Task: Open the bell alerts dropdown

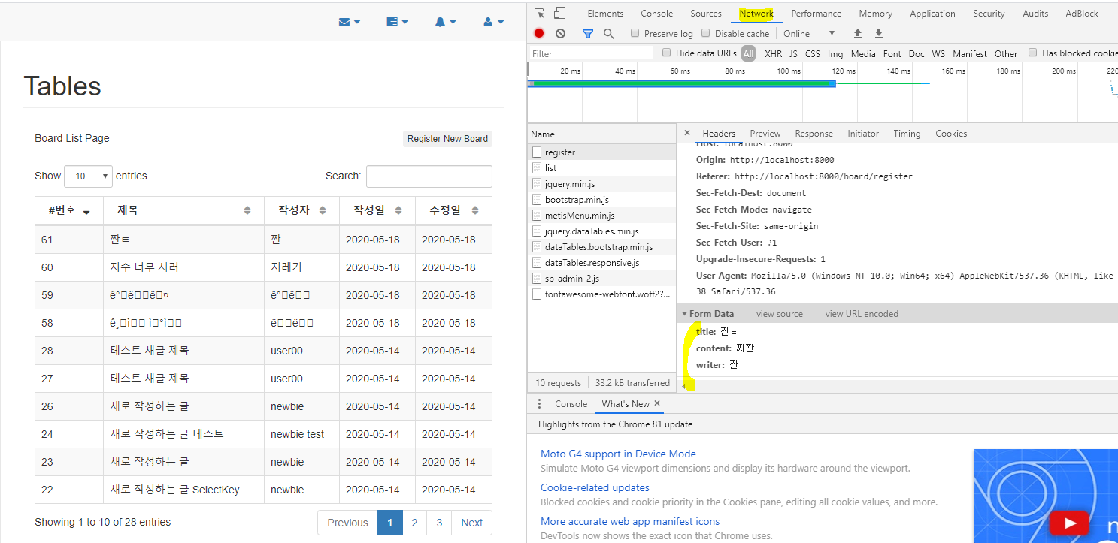Action: click(x=445, y=22)
